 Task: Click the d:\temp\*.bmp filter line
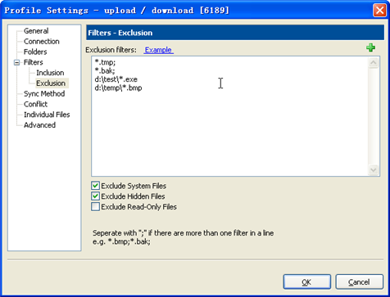click(x=118, y=88)
